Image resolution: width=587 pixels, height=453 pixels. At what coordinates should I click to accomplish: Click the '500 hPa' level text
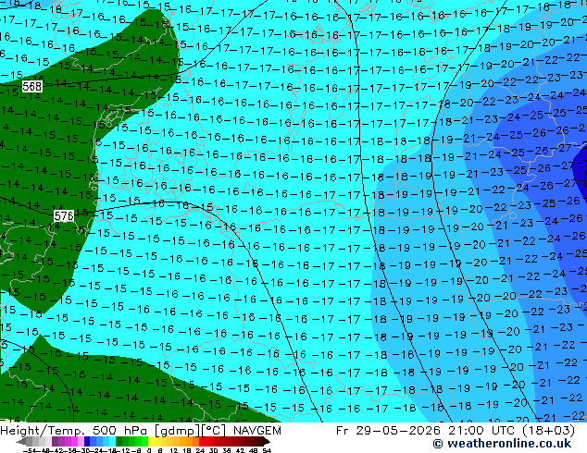pyautogui.click(x=121, y=431)
